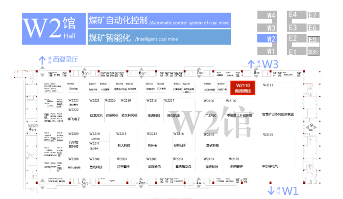
Task: Click booth label W2215
Action: pos(152,134)
